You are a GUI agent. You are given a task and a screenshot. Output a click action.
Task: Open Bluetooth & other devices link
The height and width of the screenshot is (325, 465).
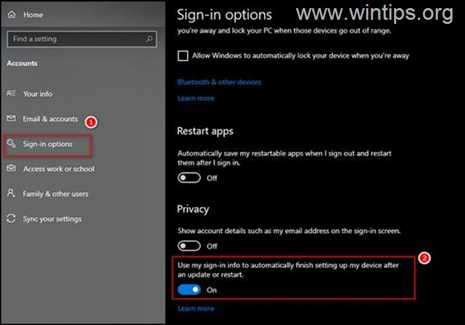[x=220, y=82]
